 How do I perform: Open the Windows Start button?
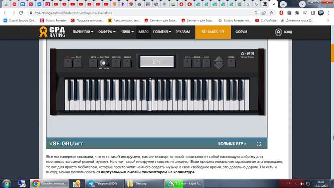(6, 183)
